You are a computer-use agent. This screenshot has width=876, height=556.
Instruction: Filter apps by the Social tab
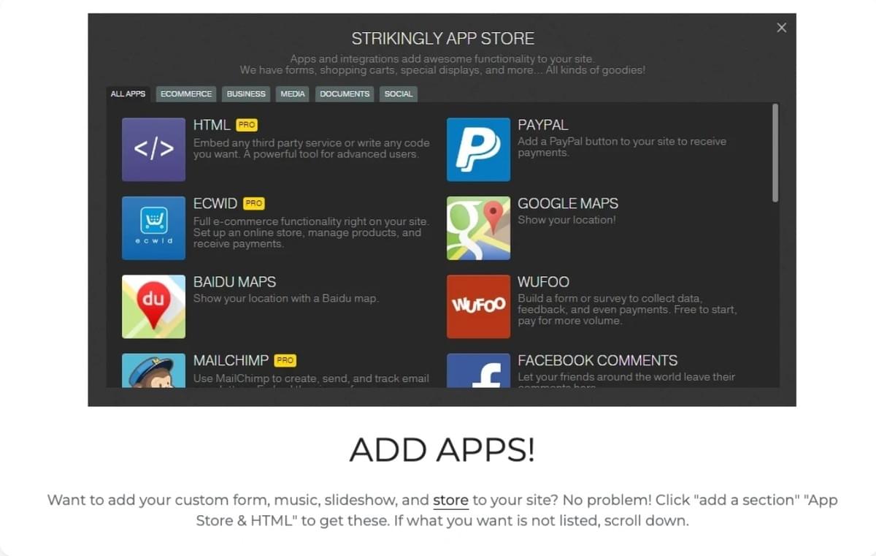(x=399, y=94)
